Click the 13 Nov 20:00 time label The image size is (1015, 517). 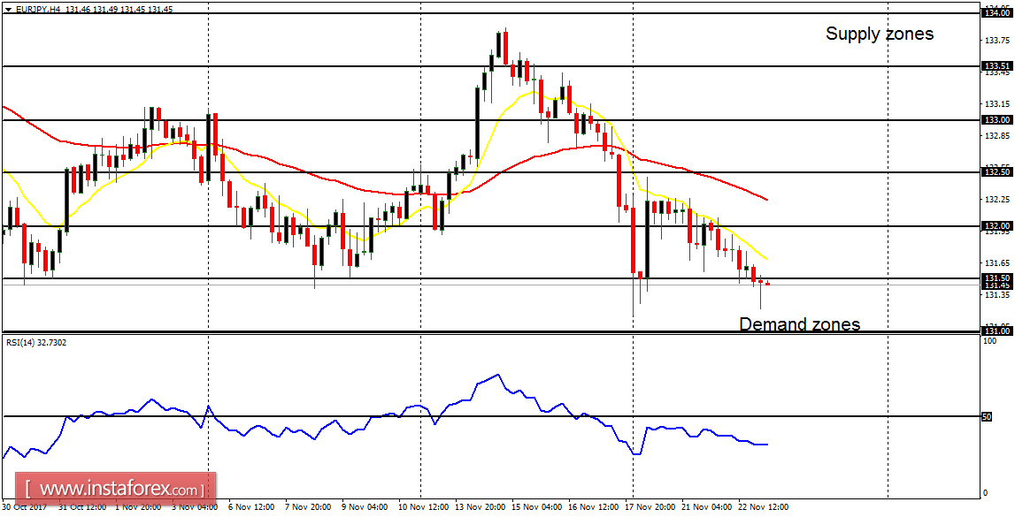coord(479,506)
